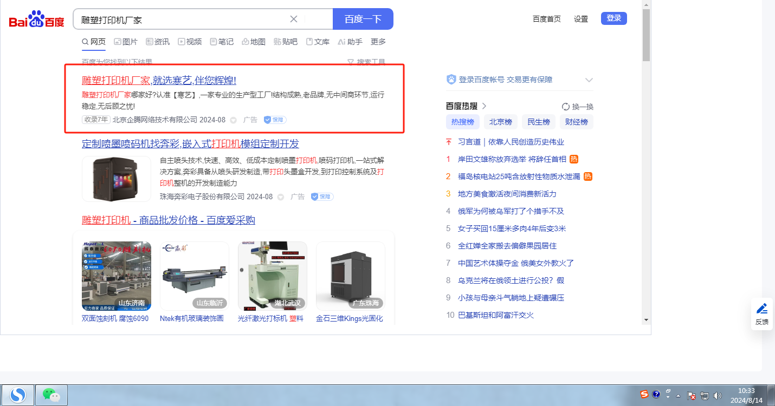The image size is (775, 406).
Task: Open the 雕塑打印机厂家,就选蹇艺 result
Action: click(x=159, y=81)
